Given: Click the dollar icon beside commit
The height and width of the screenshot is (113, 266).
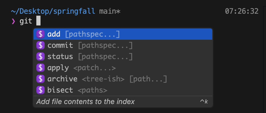Looking at the screenshot, I should pyautogui.click(x=41, y=45).
